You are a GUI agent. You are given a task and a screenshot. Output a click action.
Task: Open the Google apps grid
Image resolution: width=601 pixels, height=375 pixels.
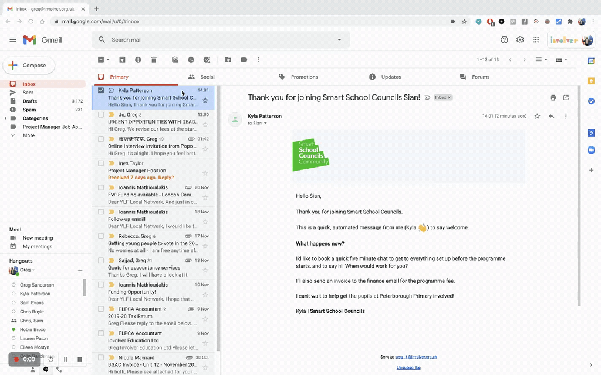point(536,39)
